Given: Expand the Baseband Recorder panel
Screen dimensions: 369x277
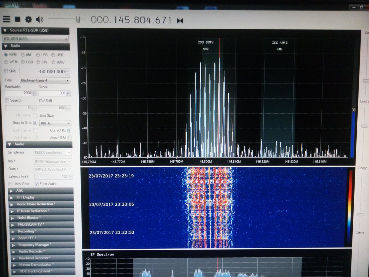Looking at the screenshot, I should [43, 258].
